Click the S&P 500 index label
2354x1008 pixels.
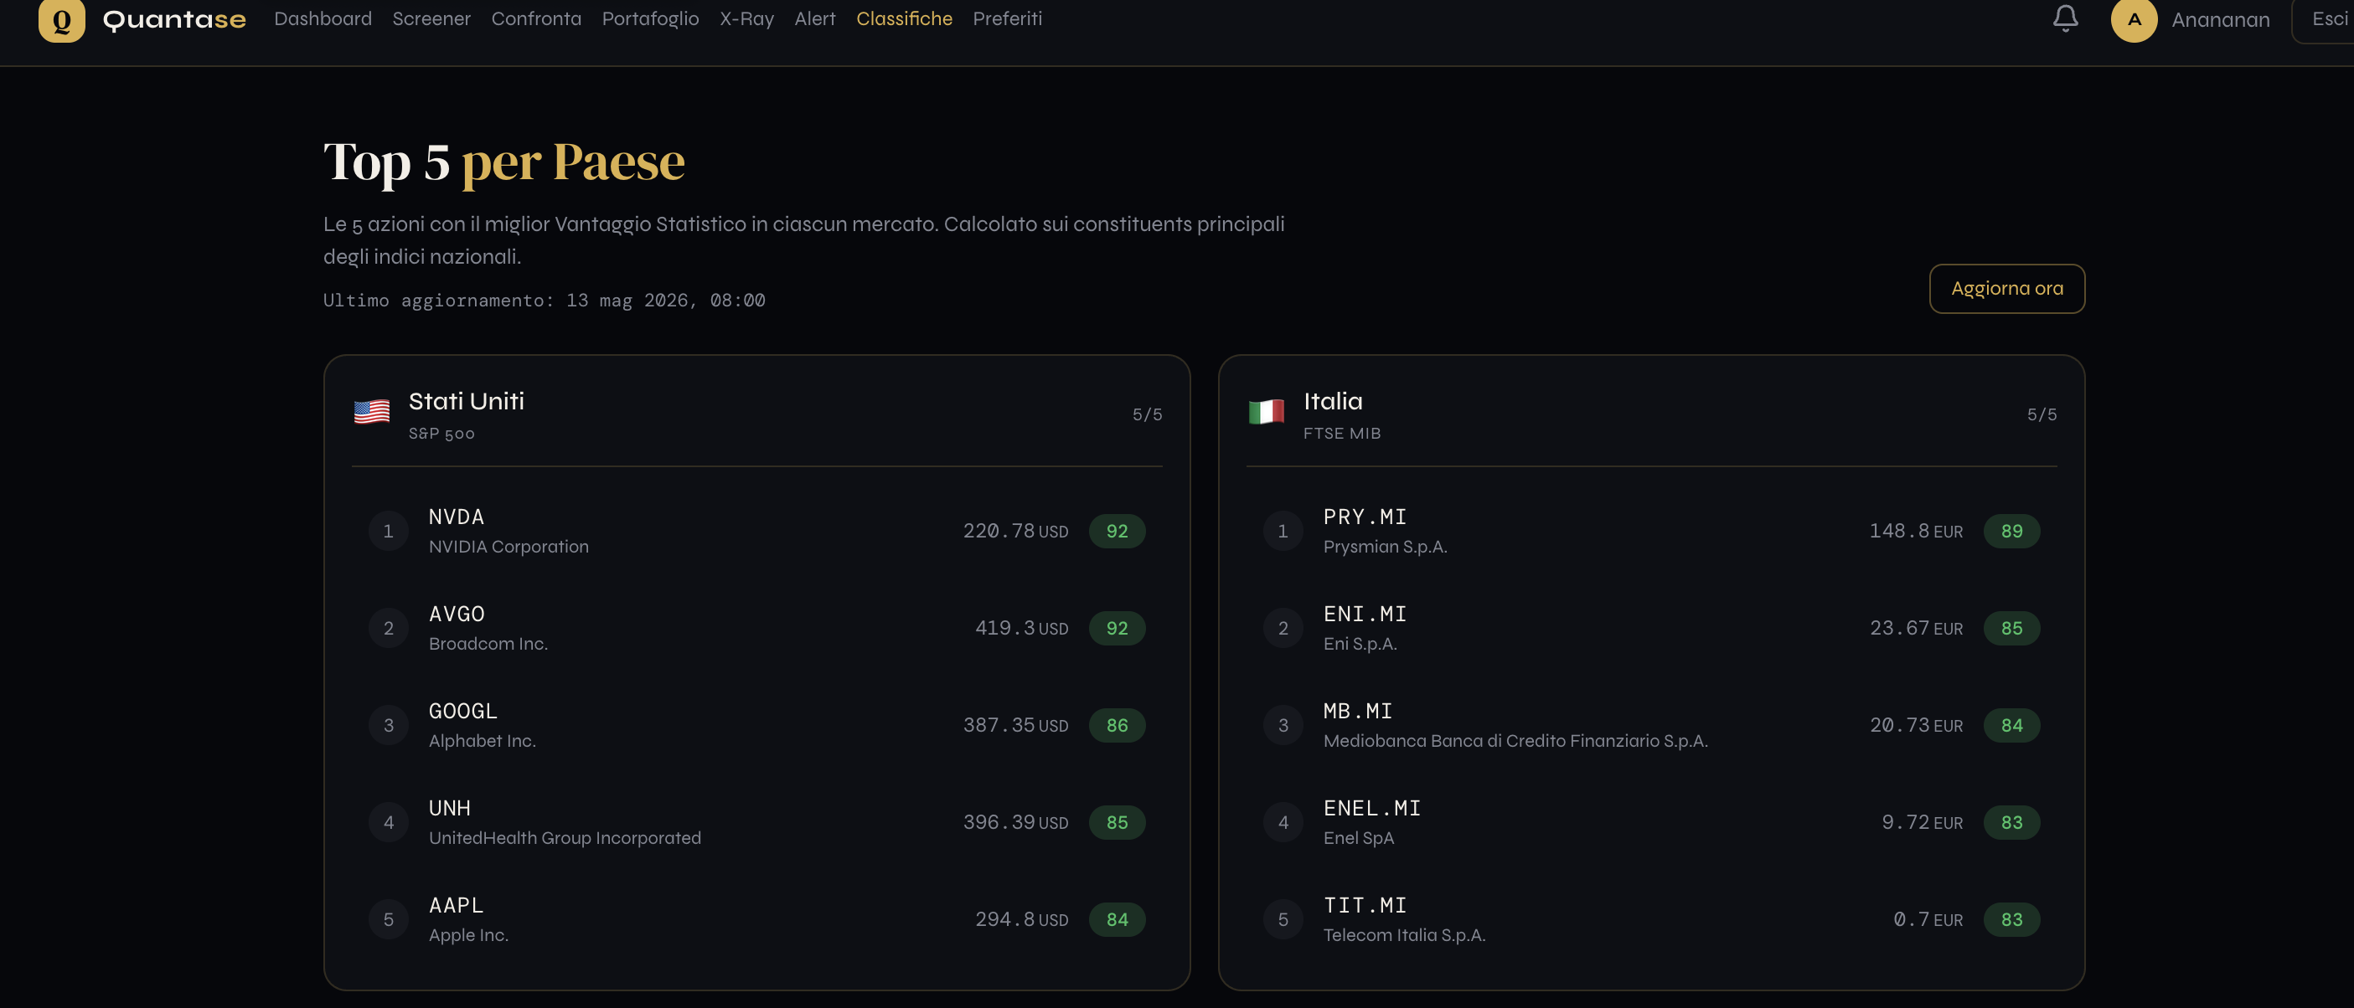pos(441,434)
